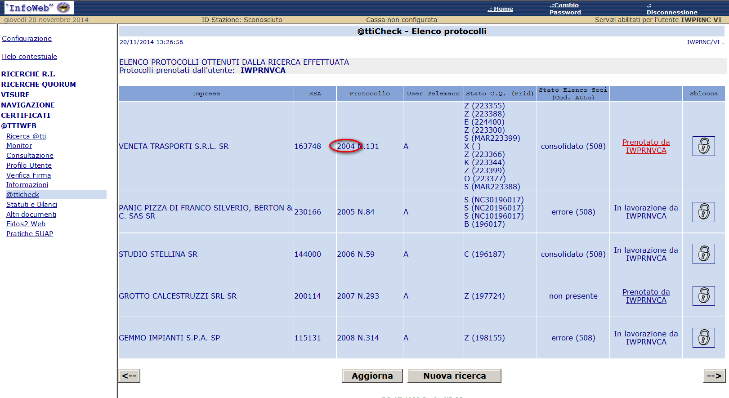Screen dimensions: 729x398
Task: Click REA number 115131
Action: click(308, 338)
